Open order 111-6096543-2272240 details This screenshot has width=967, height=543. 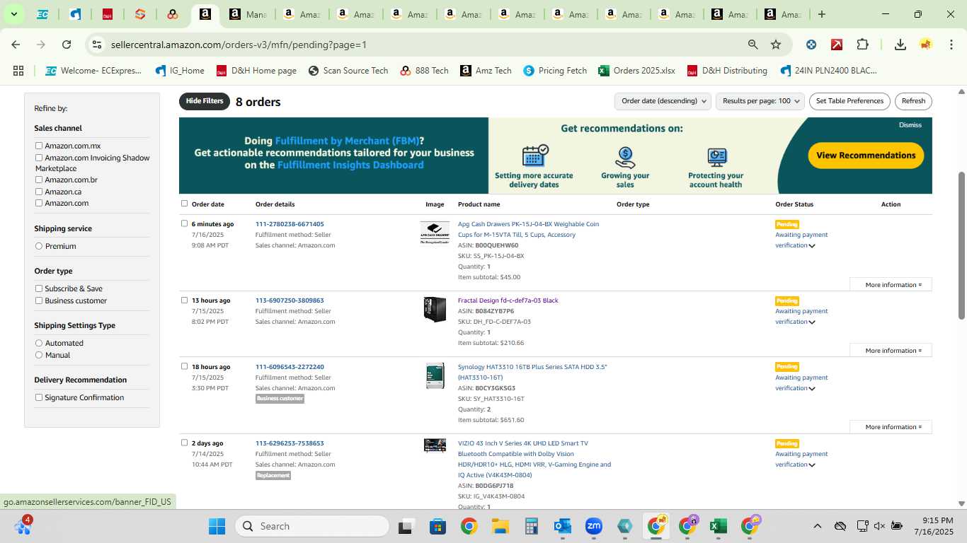290,367
